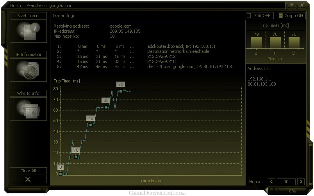Click hop 4 address 212.39.69.210
The width and height of the screenshot is (314, 196).
161,61
